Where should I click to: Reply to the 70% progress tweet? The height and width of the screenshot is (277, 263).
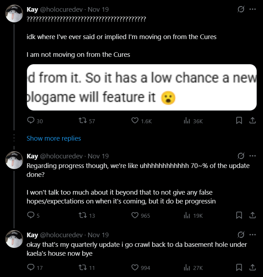click(31, 215)
